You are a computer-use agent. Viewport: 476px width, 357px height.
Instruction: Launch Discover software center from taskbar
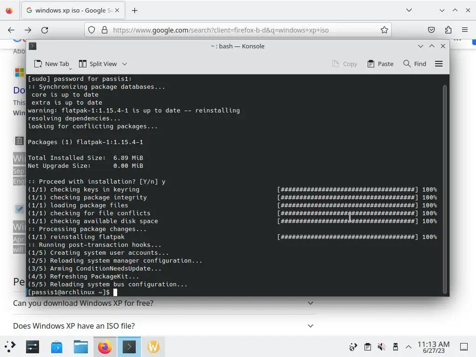click(x=57, y=347)
